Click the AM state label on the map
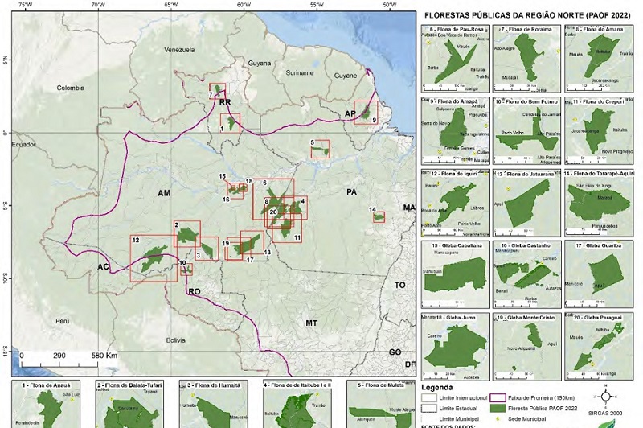The width and height of the screenshot is (643, 428). click(165, 194)
